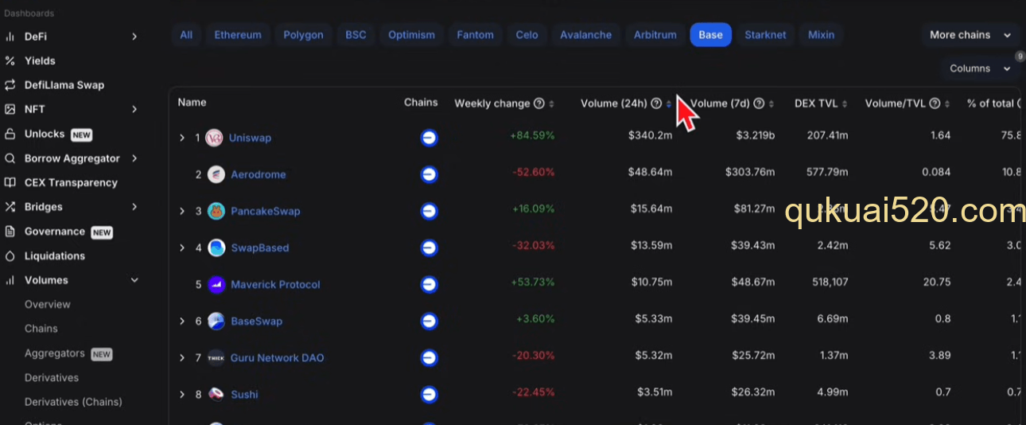
Task: Click the $340.2m volume cell
Action: [x=650, y=135]
